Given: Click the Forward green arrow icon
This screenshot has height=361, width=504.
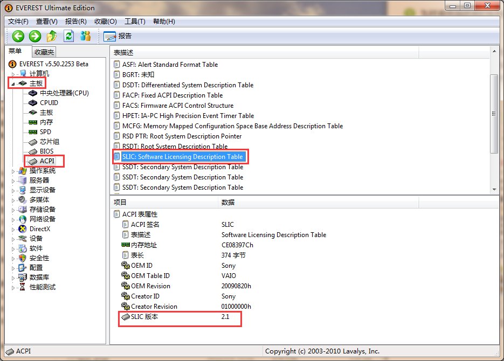Looking at the screenshot, I should click(34, 36).
